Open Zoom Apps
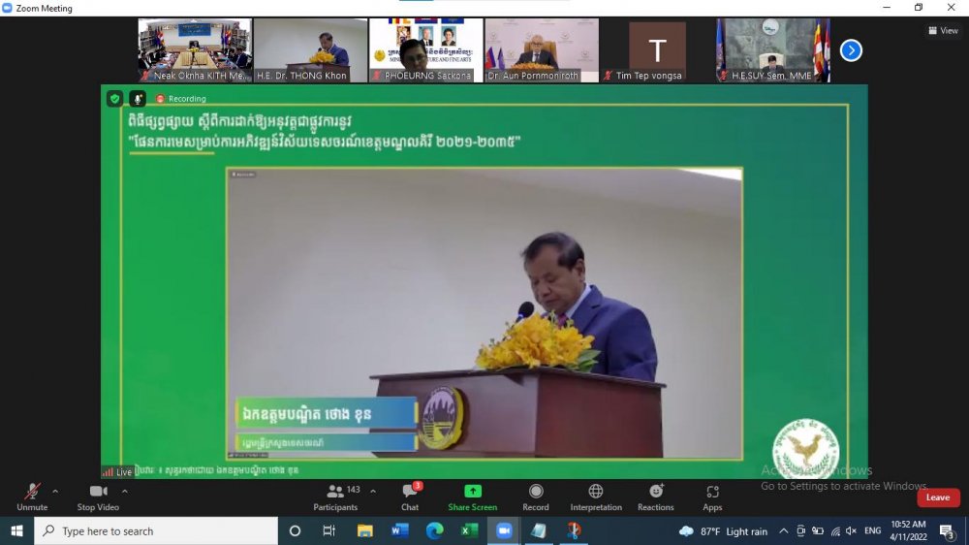The height and width of the screenshot is (545, 969). 712,497
